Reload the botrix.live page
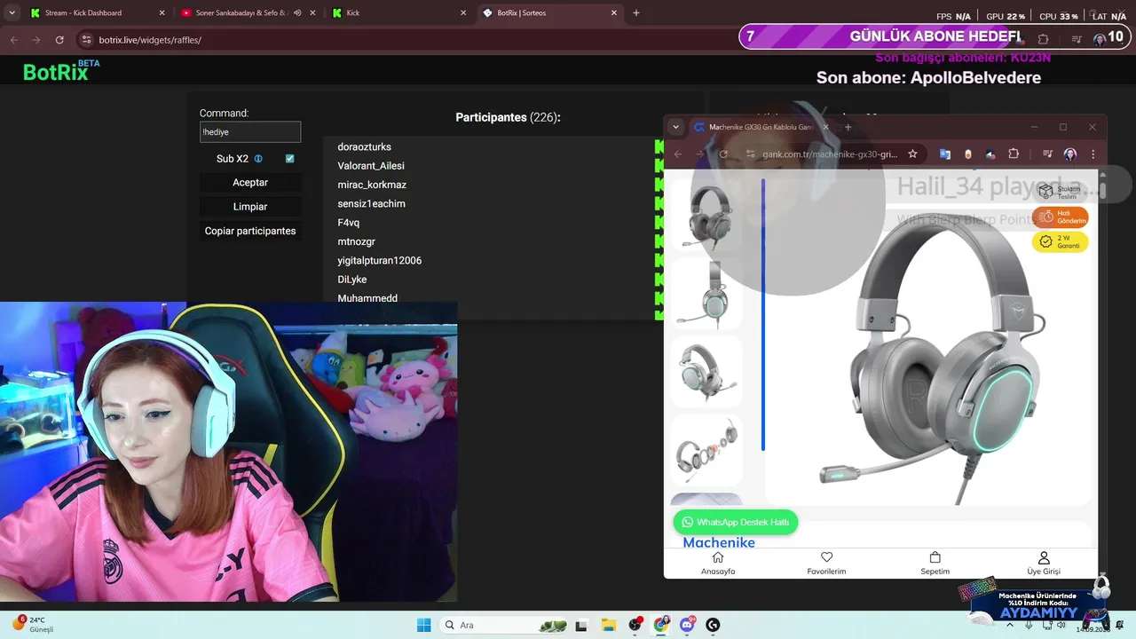 (59, 40)
